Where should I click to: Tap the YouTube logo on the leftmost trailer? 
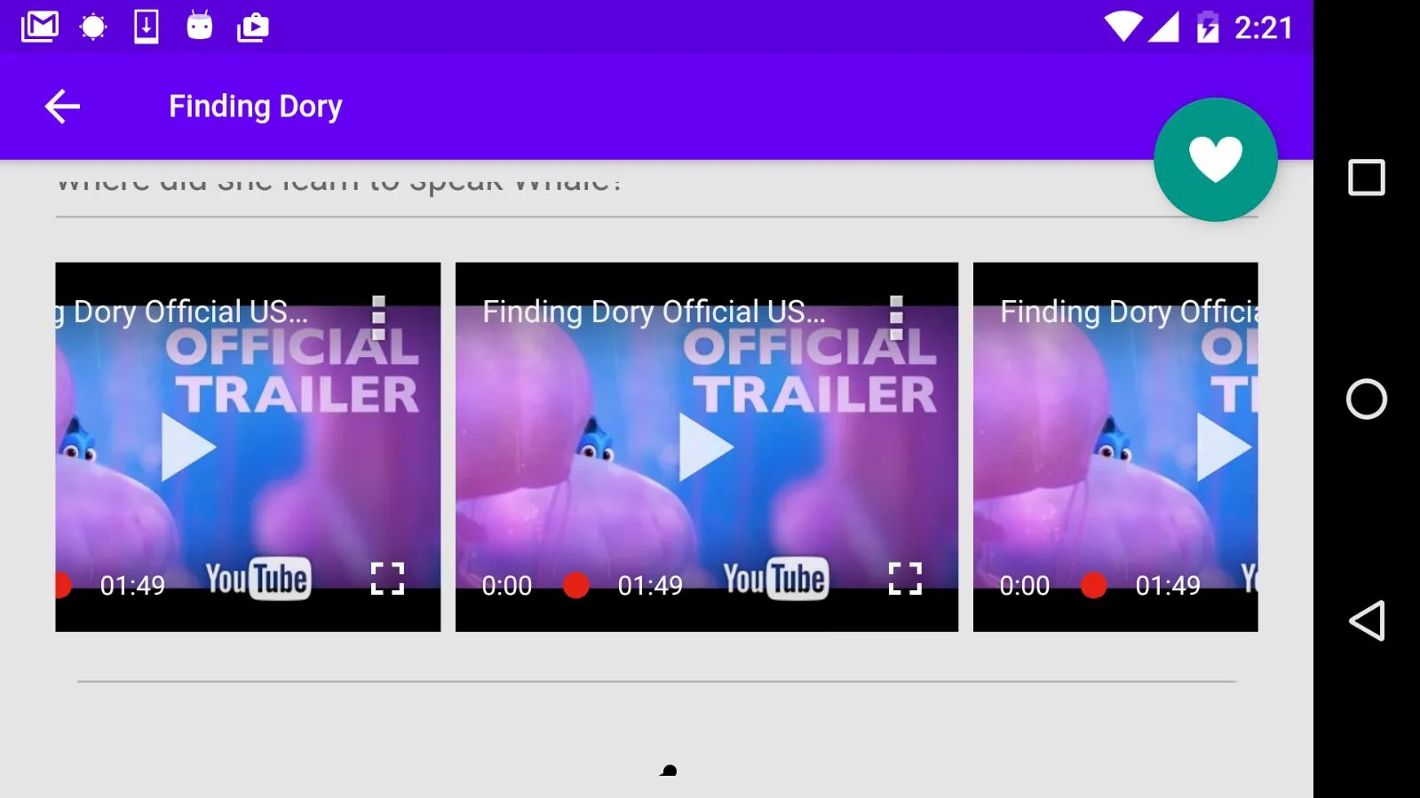coord(258,579)
